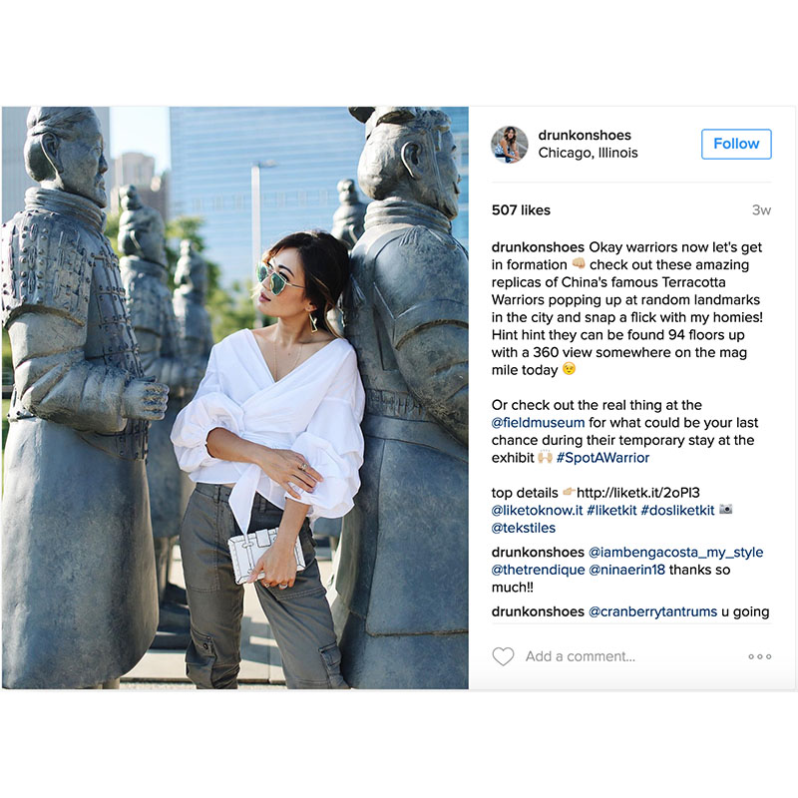Like the post with the heart icon

click(503, 656)
